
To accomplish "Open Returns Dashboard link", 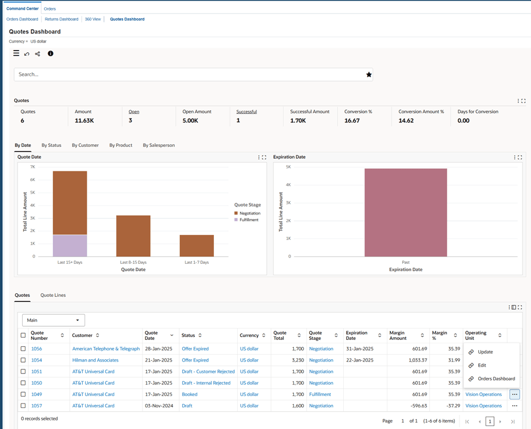I will tap(62, 19).
